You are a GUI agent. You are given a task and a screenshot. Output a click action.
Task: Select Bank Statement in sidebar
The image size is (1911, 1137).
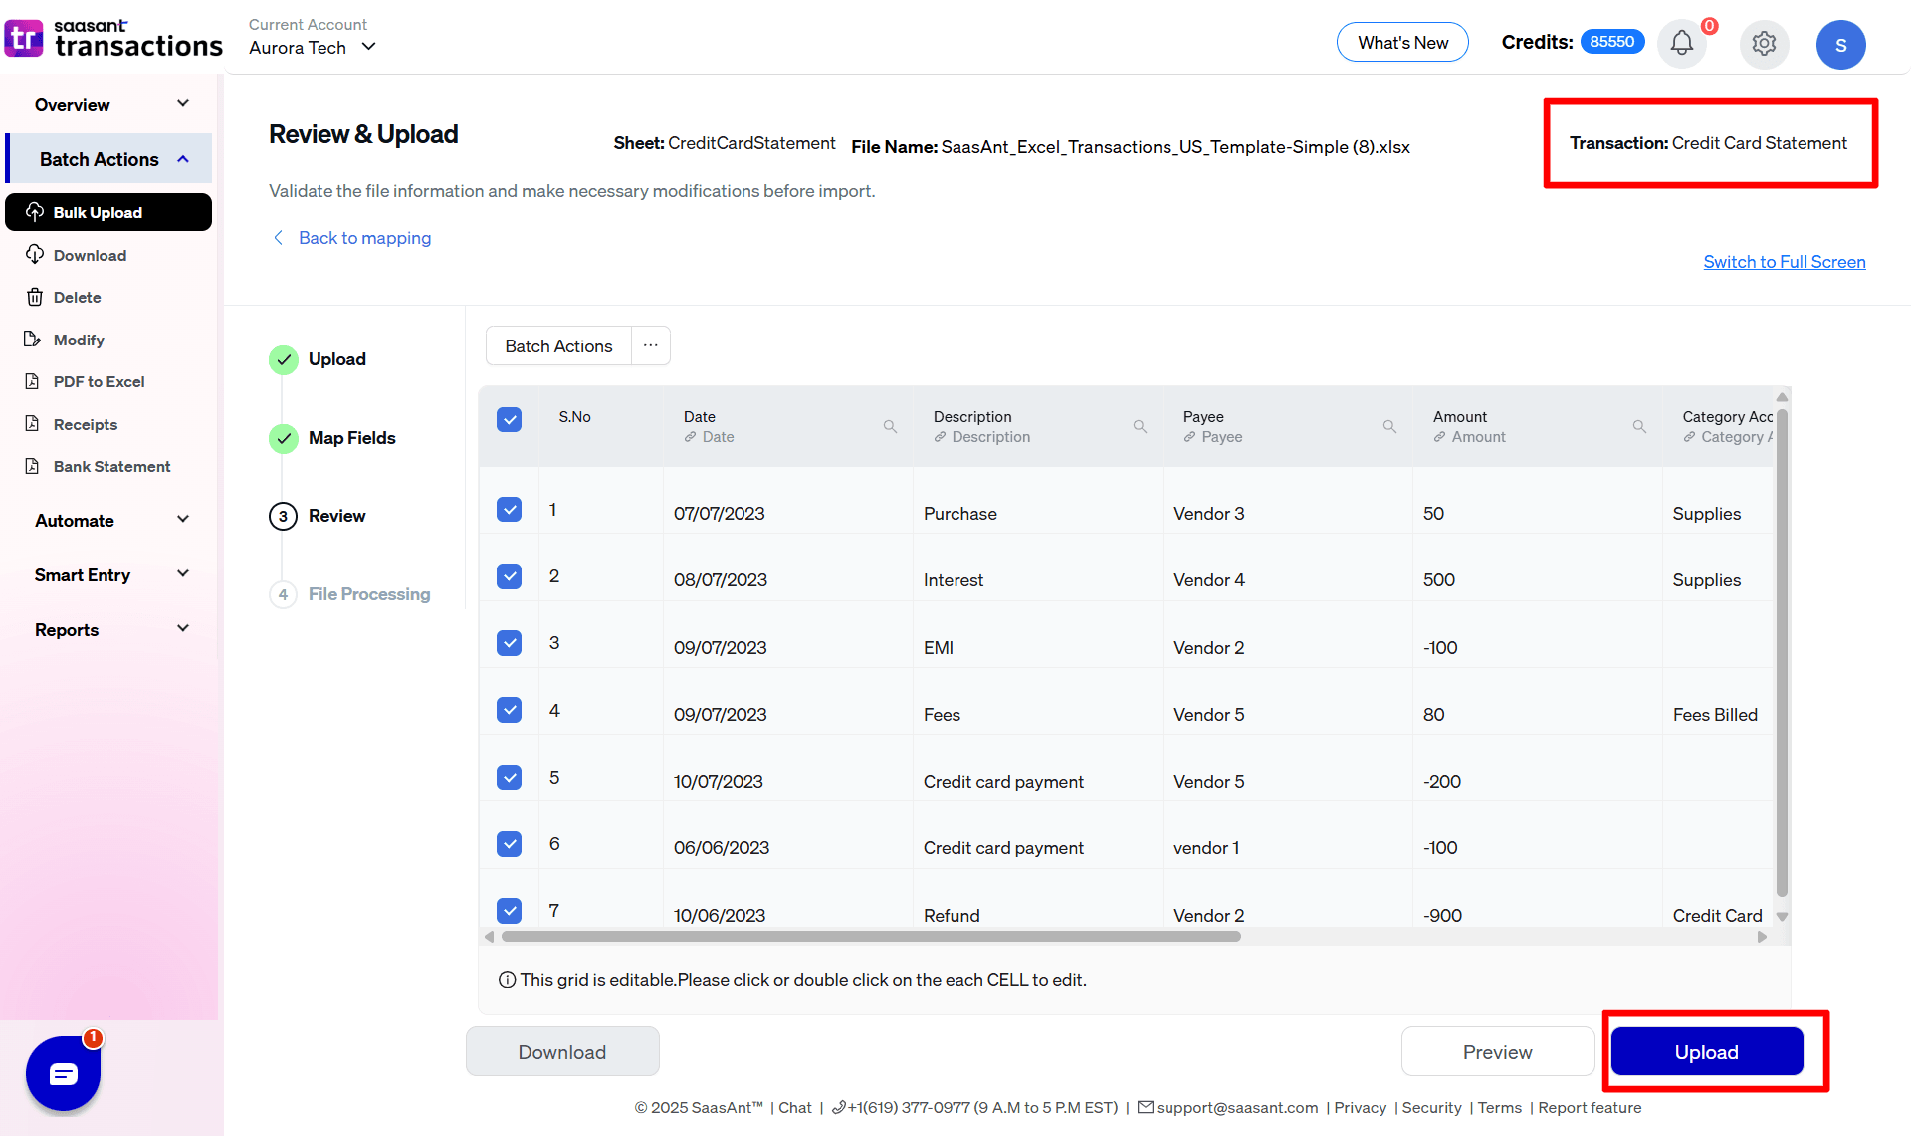pyautogui.click(x=112, y=466)
